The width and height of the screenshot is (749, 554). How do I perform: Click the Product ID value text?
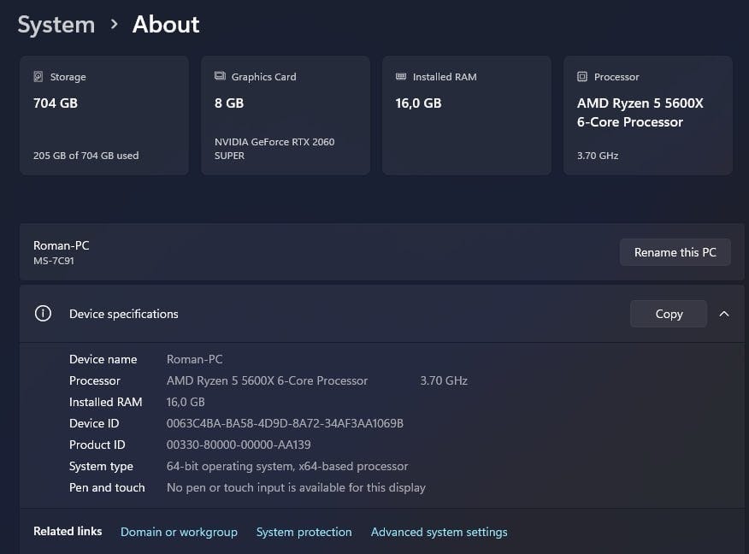[x=239, y=445]
